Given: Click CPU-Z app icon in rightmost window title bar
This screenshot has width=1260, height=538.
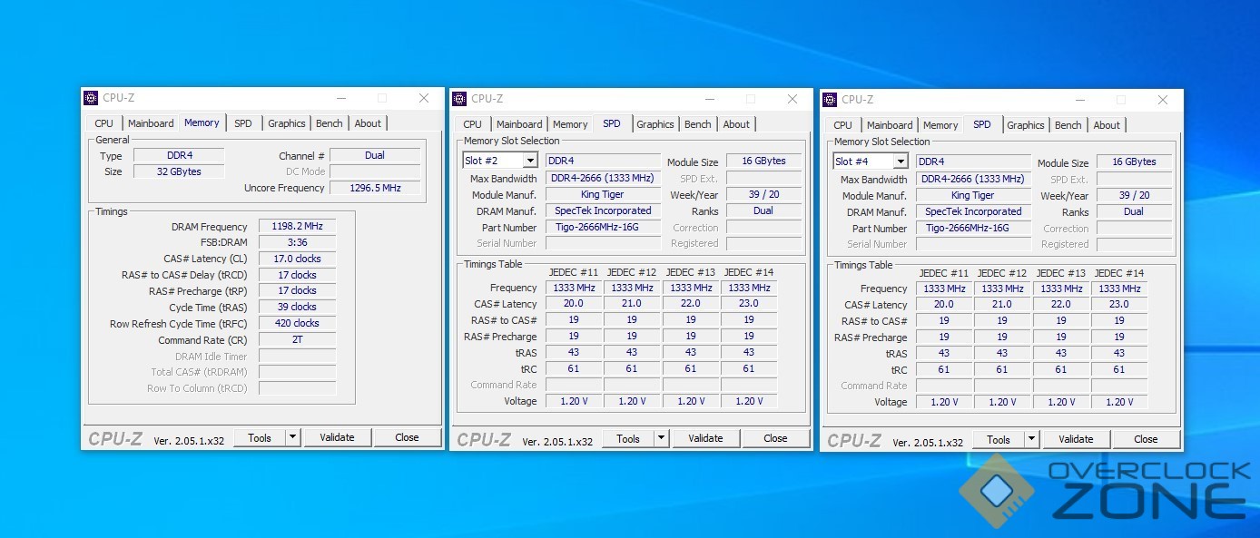Looking at the screenshot, I should coord(830,100).
